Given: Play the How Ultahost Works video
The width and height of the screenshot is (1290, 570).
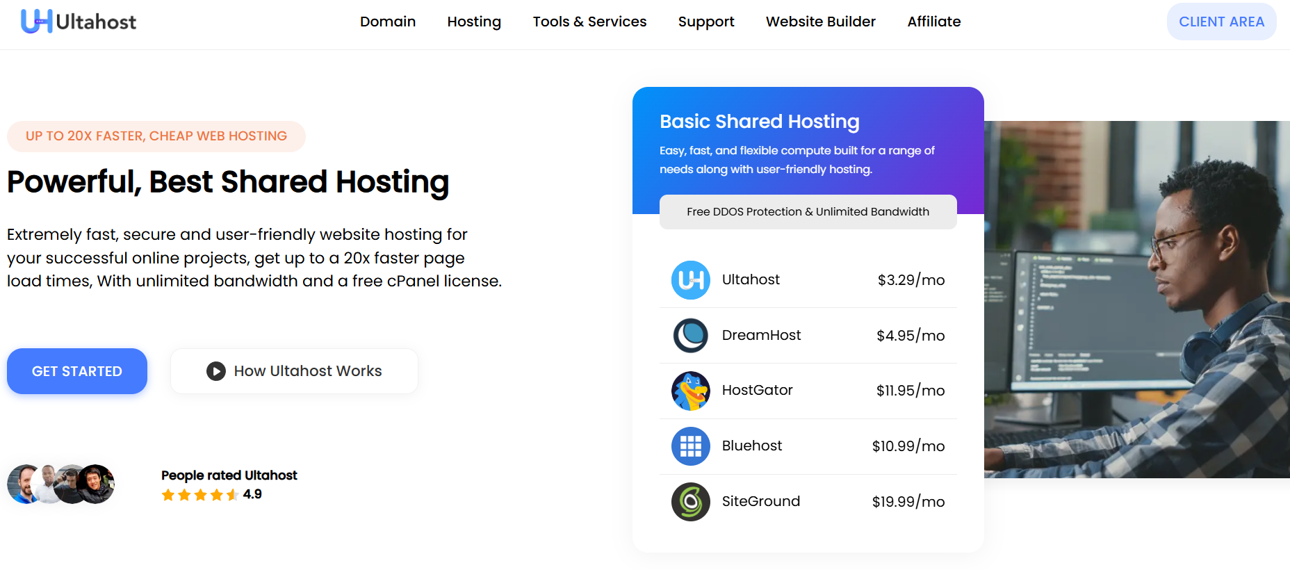Looking at the screenshot, I should 294,371.
